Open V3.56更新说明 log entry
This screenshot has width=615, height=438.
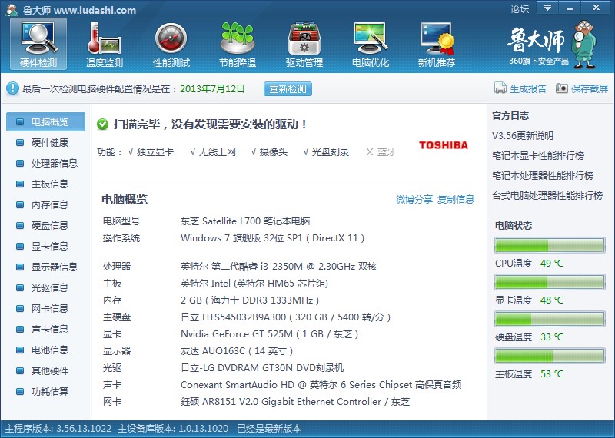pyautogui.click(x=523, y=136)
